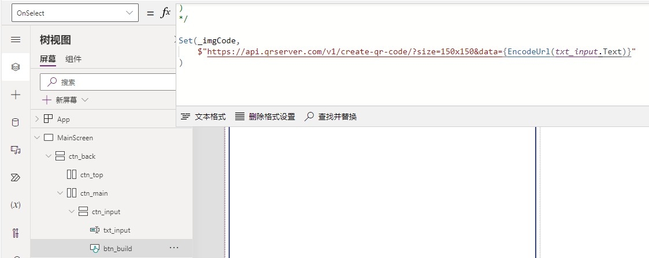Switch to the 组件 tab
The width and height of the screenshot is (649, 258).
73,59
